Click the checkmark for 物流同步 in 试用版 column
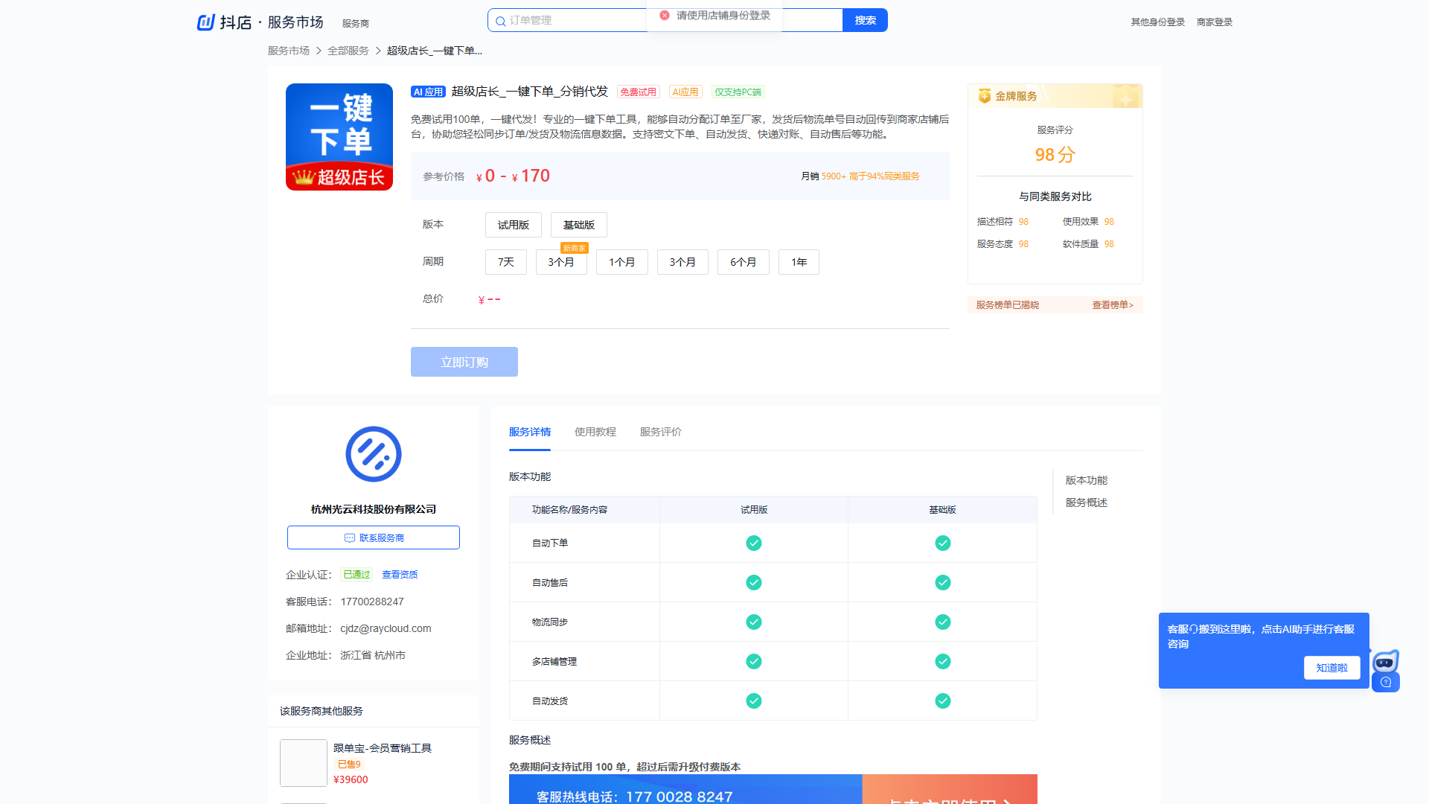Viewport: 1429px width, 804px height. pos(754,622)
